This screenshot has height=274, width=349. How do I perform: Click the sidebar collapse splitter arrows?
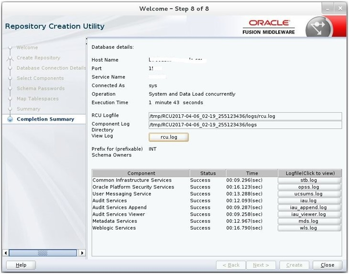tap(87, 41)
